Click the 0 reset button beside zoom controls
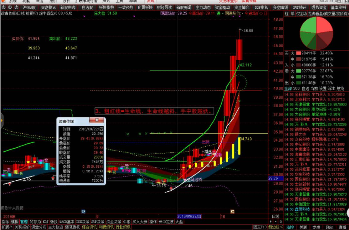This screenshot has height=230, width=349. [281, 222]
